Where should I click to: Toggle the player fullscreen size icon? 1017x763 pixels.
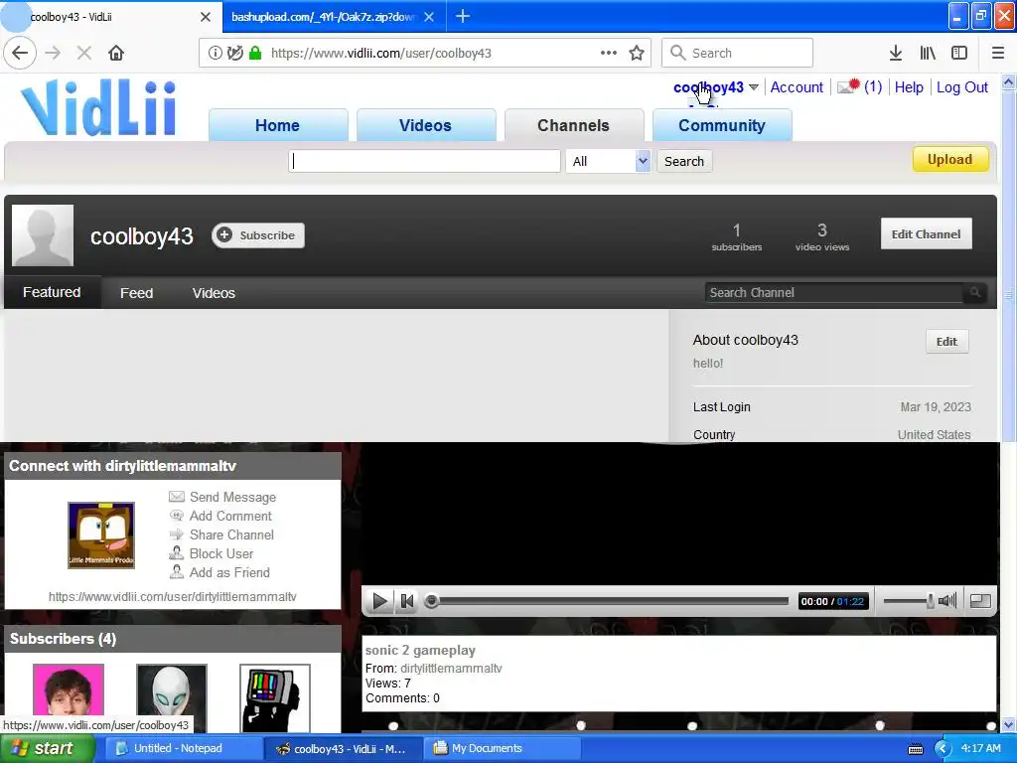(980, 601)
